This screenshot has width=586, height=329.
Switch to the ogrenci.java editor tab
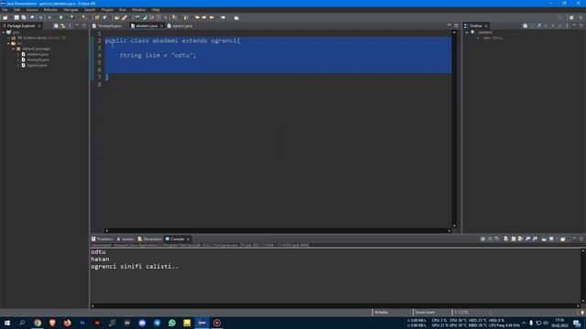point(180,26)
